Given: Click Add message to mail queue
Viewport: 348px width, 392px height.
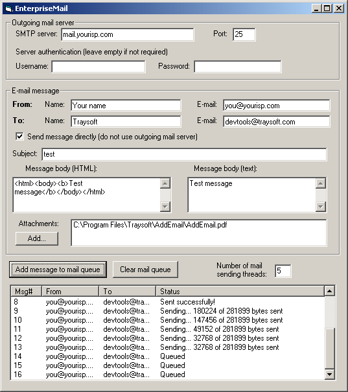Looking at the screenshot, I should coord(58,270).
